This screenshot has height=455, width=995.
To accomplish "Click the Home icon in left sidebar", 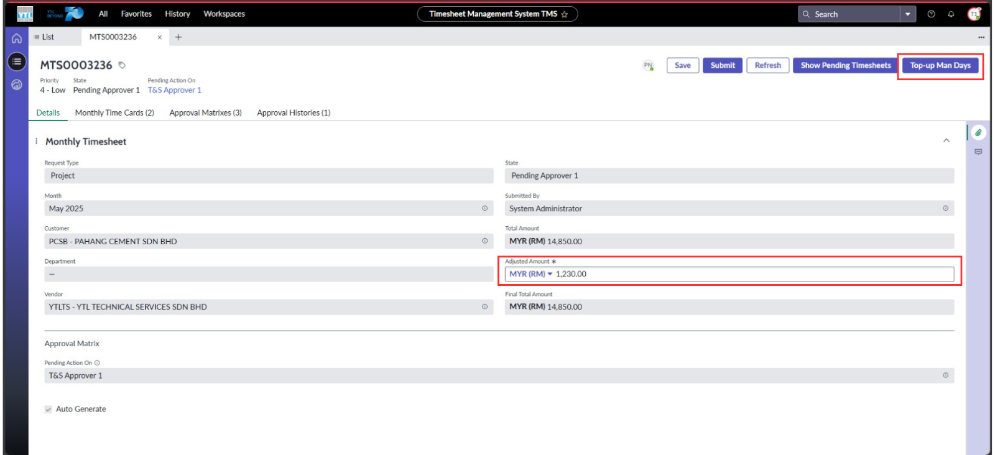I will pos(17,39).
